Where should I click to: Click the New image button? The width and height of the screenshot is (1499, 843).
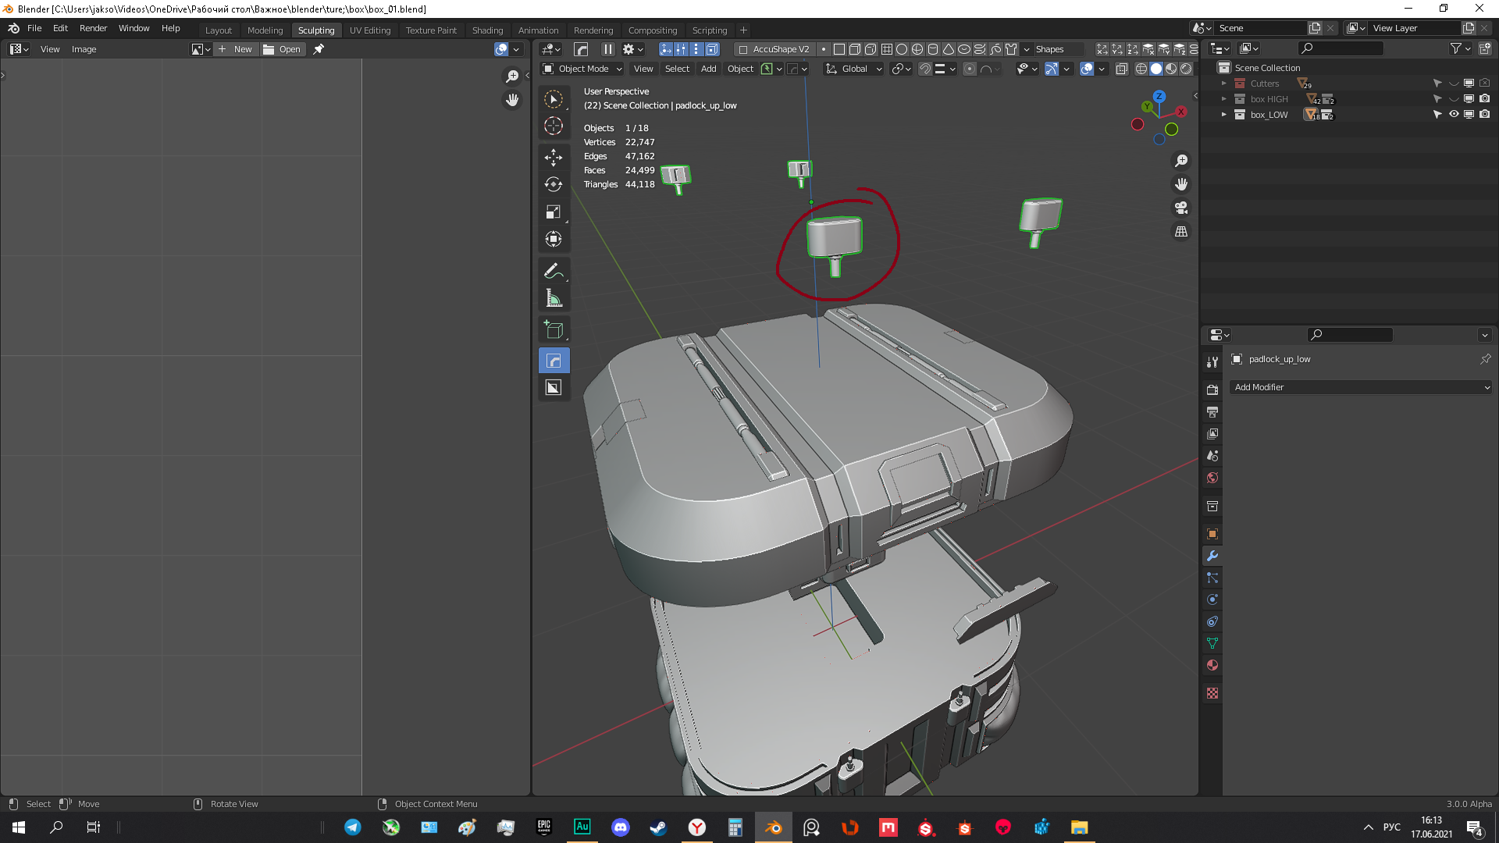[x=235, y=49]
